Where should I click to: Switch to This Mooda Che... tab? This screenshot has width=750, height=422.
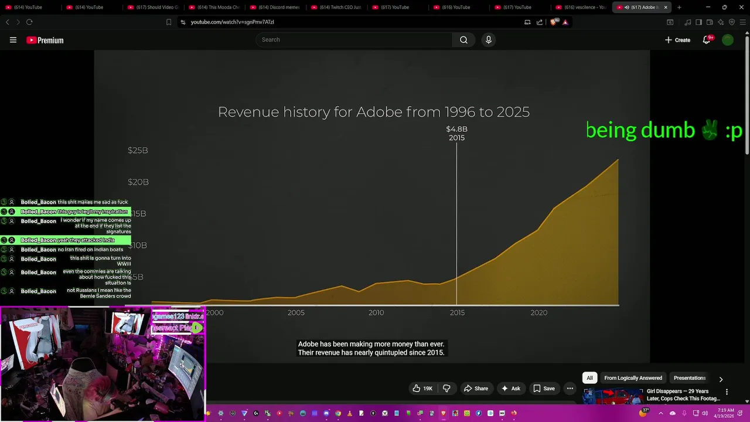click(214, 7)
